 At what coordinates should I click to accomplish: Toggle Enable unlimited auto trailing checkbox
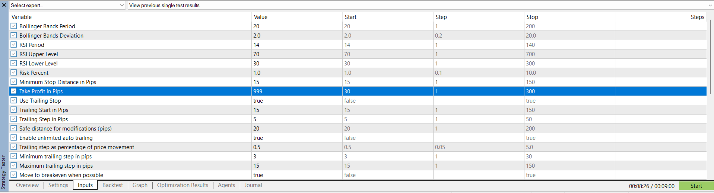tap(14, 138)
